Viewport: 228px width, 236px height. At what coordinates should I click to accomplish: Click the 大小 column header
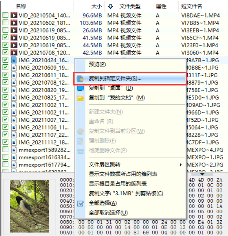96,7
